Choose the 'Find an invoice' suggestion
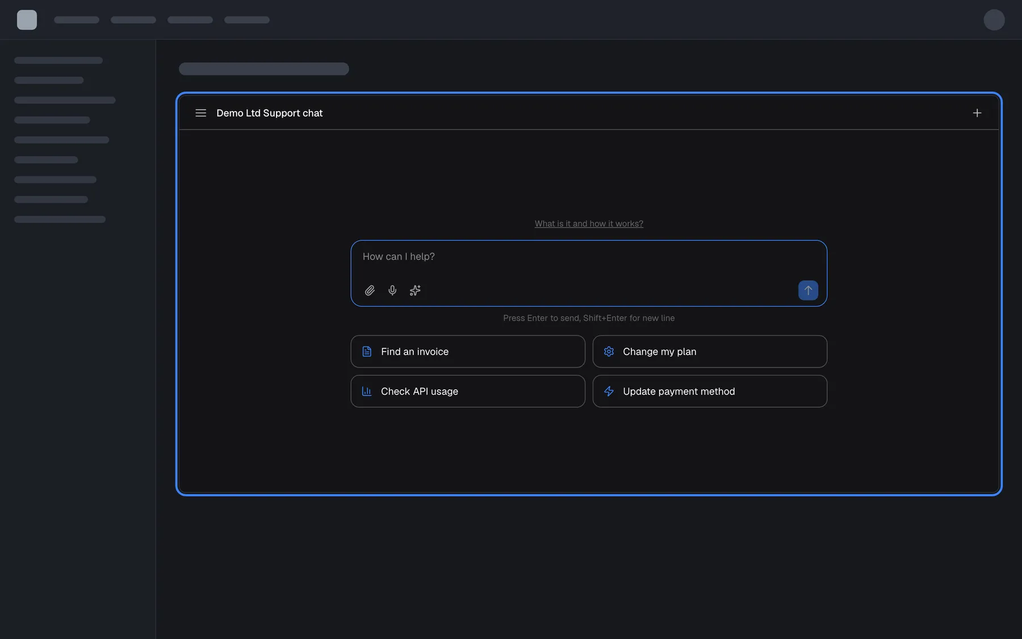This screenshot has height=639, width=1022. click(468, 352)
